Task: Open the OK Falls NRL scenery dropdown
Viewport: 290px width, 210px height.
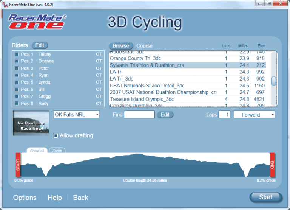Action: (x=76, y=114)
